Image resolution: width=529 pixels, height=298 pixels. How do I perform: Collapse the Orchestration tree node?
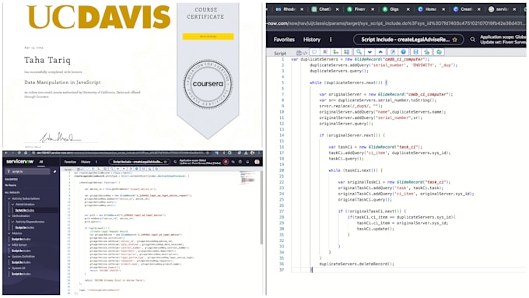(9, 216)
